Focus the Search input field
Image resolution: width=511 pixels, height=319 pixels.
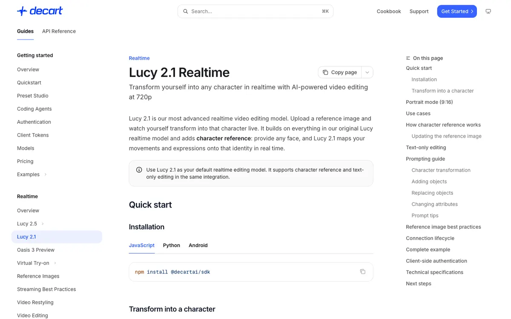point(255,11)
